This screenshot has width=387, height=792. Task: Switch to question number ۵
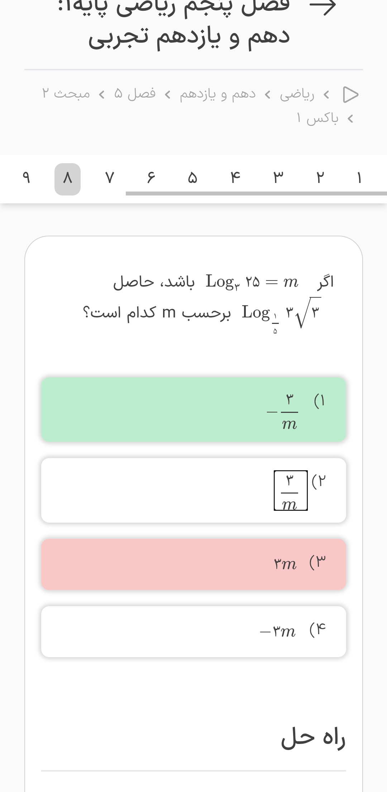coord(193,178)
